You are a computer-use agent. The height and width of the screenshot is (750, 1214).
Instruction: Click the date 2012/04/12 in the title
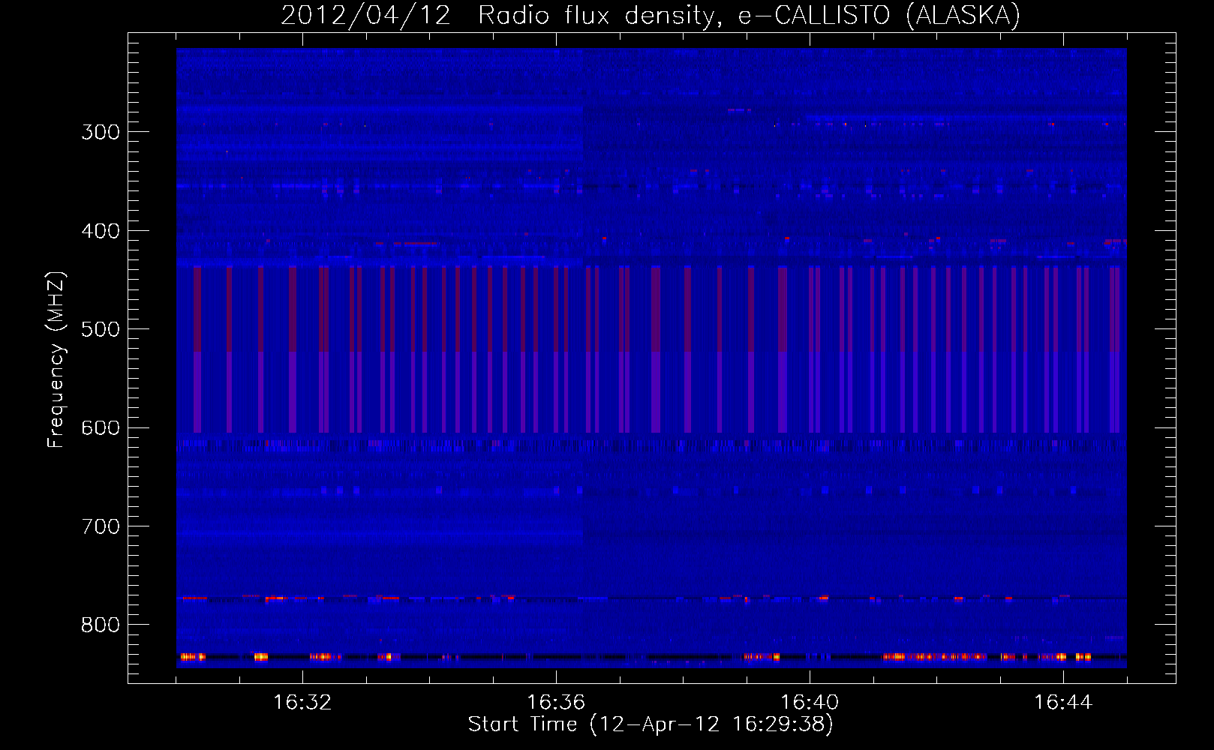click(x=365, y=15)
